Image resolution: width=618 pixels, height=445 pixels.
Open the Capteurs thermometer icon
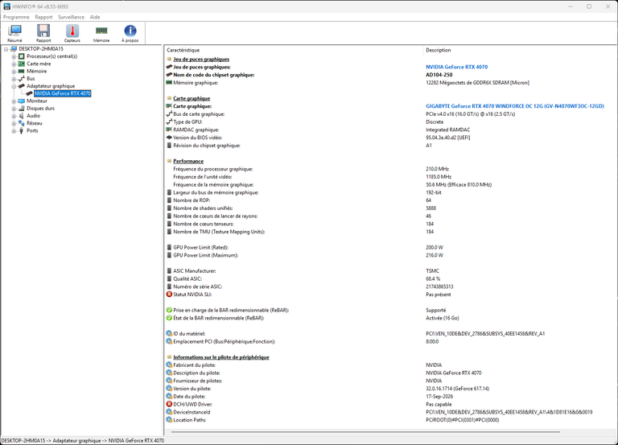(72, 31)
